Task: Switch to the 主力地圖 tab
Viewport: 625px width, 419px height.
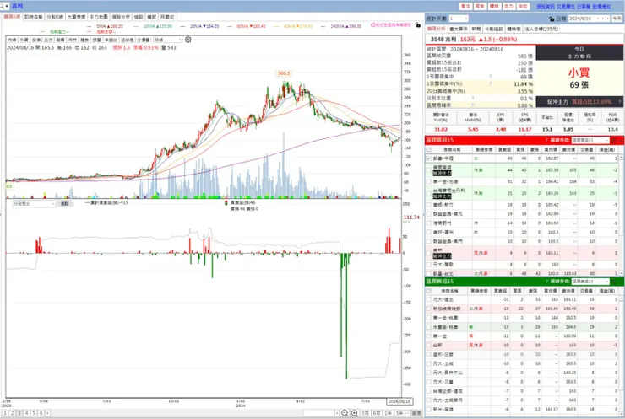Action: point(98,17)
